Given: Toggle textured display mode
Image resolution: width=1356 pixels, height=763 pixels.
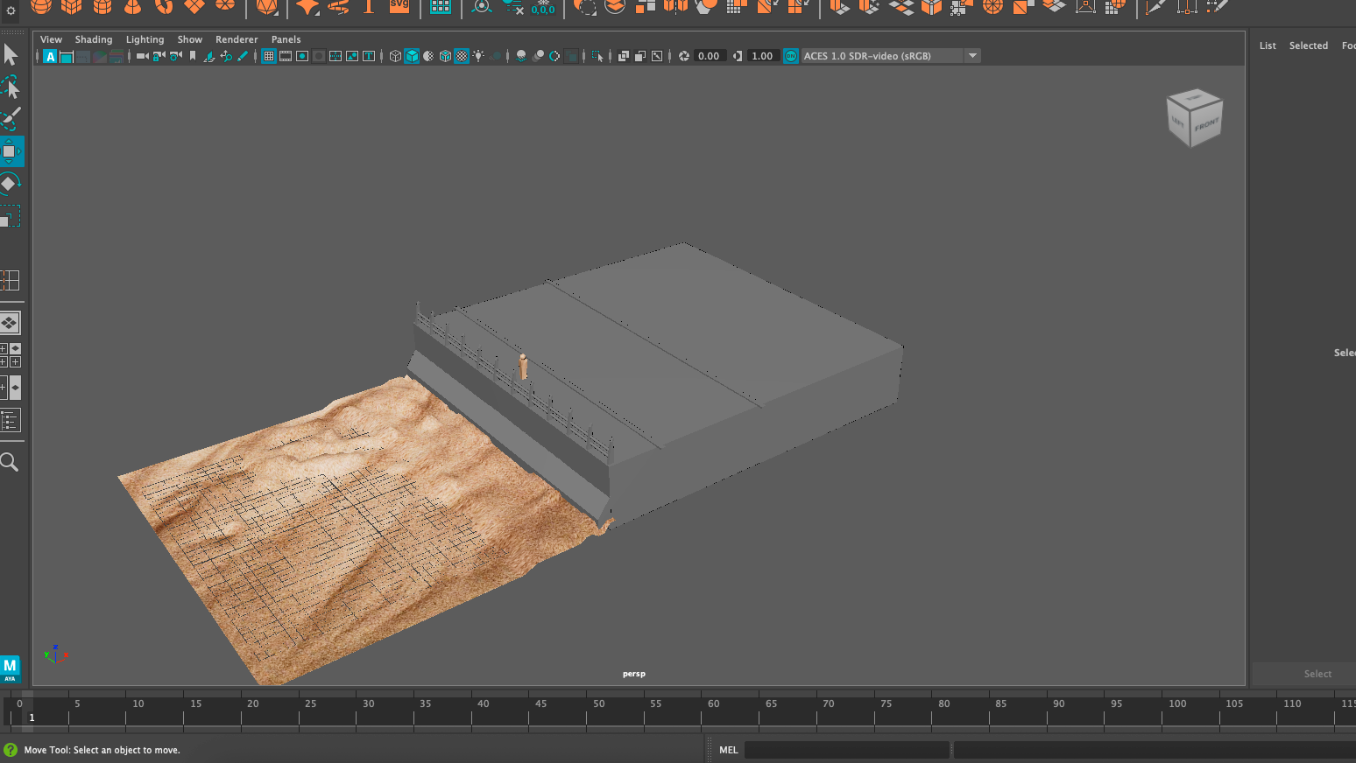Looking at the screenshot, I should (462, 56).
